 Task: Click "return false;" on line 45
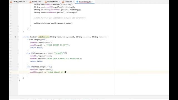[36, 48]
